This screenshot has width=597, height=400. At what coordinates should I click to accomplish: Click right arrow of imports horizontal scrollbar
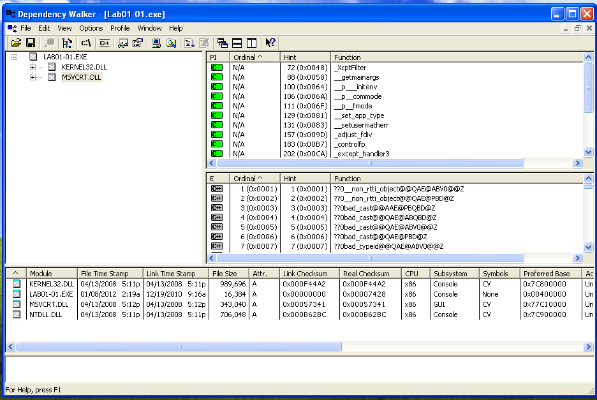coord(578,163)
